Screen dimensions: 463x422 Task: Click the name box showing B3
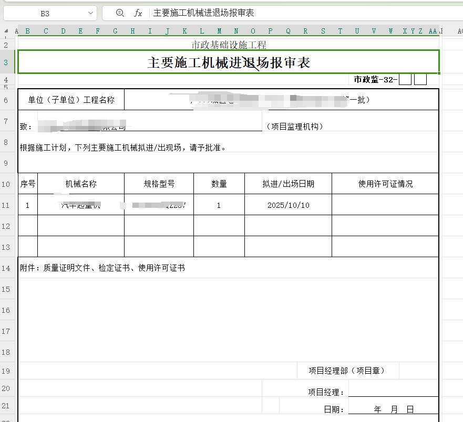tap(45, 13)
